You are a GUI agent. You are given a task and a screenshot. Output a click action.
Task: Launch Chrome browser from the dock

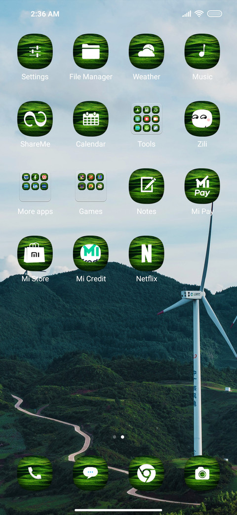point(146,473)
